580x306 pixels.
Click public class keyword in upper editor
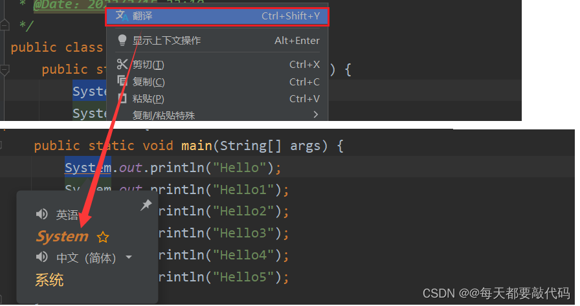coord(56,48)
